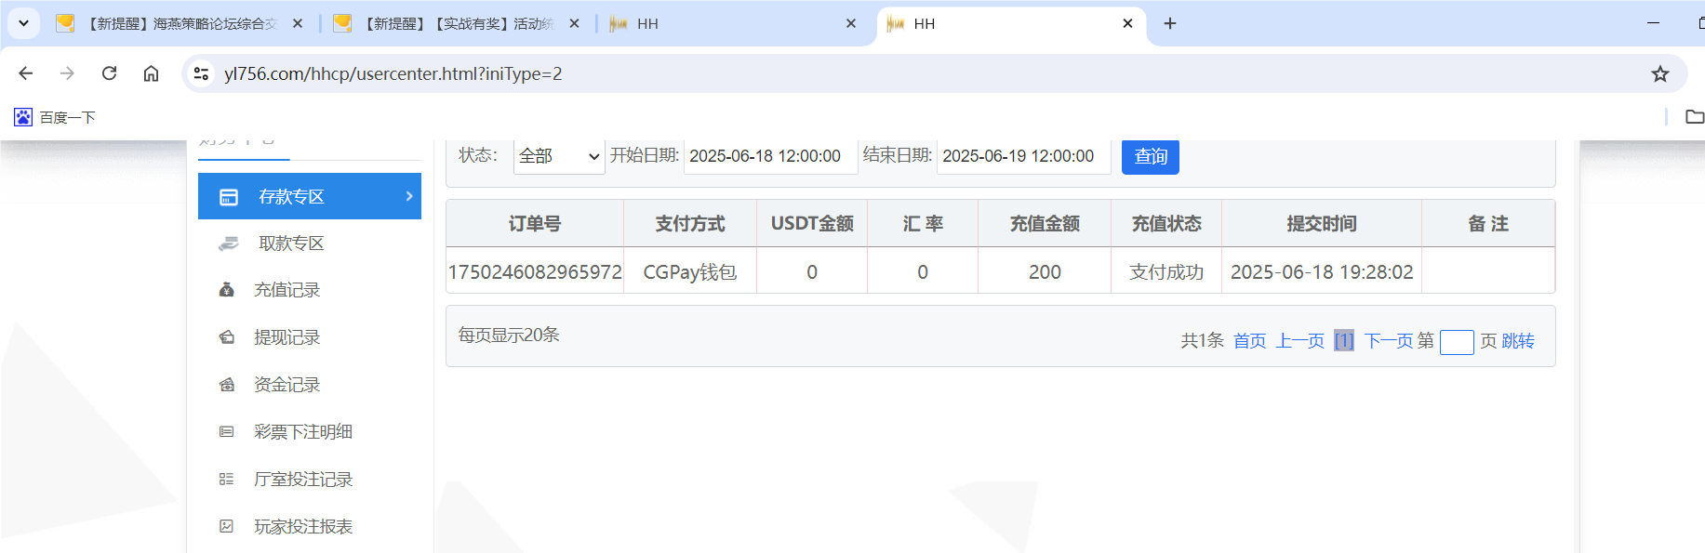Viewport: 1705px width, 553px height.
Task: Click the 充值状态 column header
Action: pyautogui.click(x=1166, y=224)
